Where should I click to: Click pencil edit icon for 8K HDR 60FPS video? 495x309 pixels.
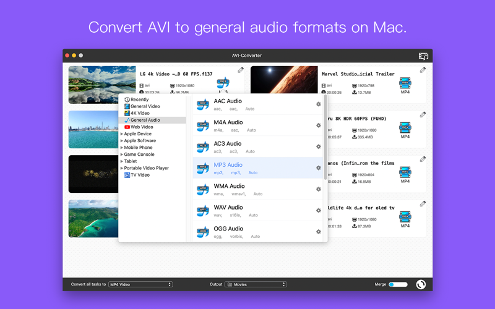pos(423,114)
